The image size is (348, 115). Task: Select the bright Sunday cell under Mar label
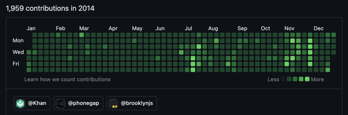click(x=81, y=35)
